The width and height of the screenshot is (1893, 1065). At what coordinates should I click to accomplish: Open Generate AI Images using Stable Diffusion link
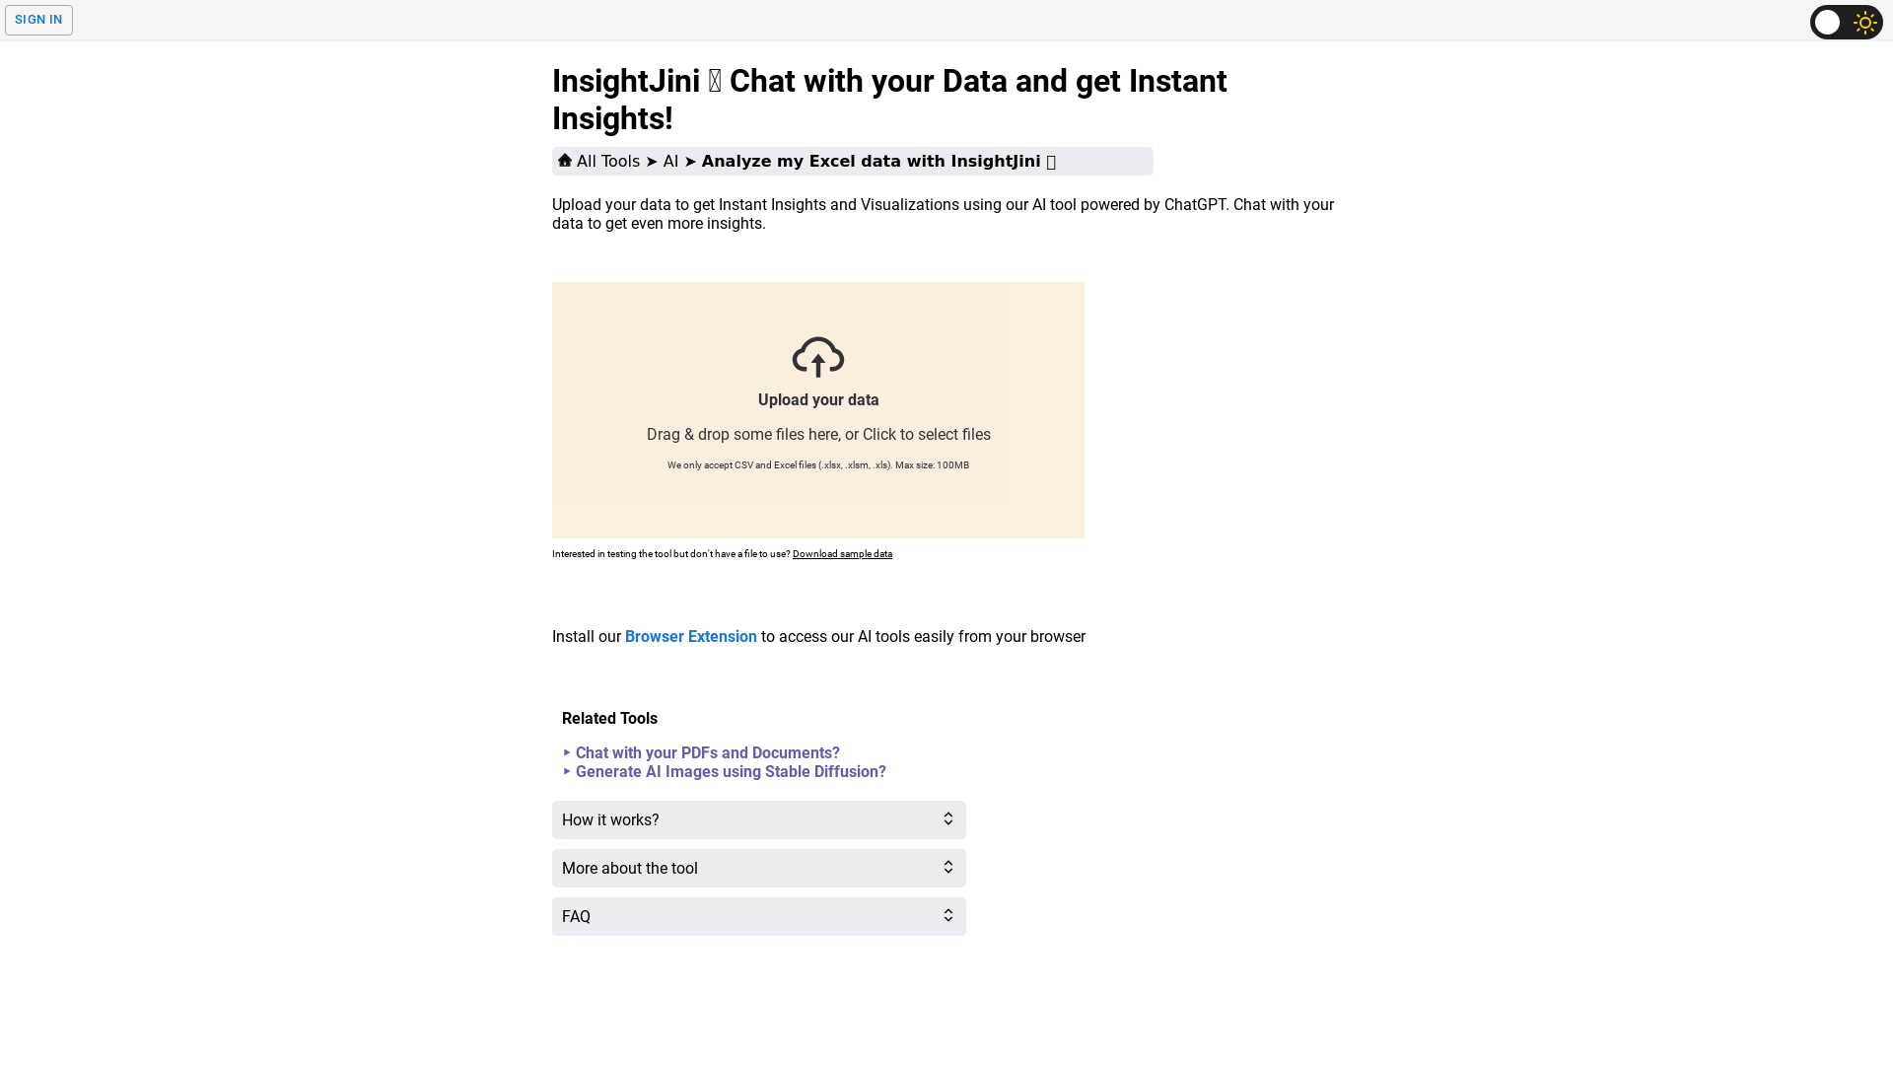[730, 772]
